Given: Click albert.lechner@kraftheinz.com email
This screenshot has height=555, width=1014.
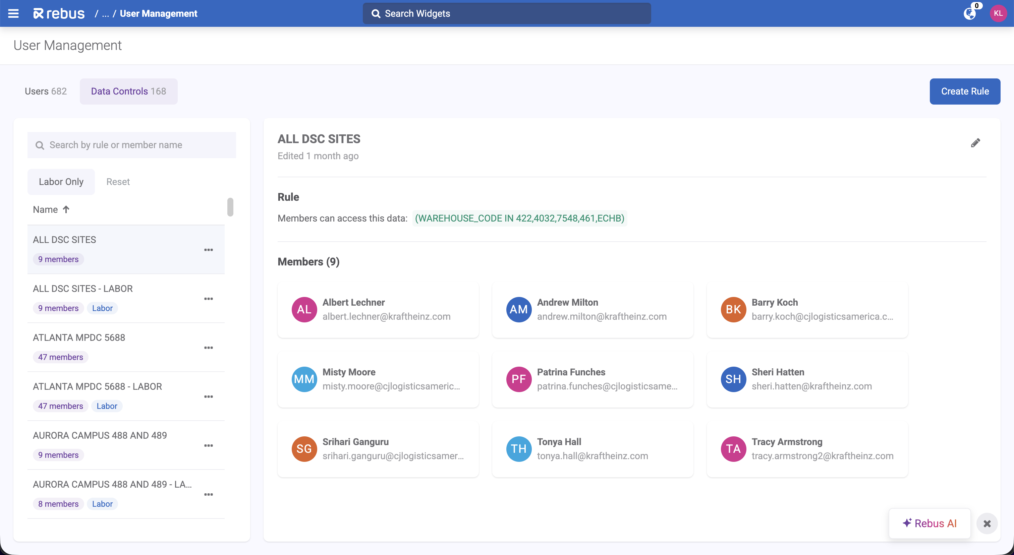Looking at the screenshot, I should click(386, 317).
